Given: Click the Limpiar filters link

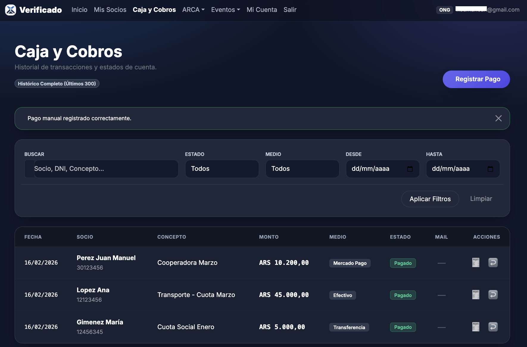Looking at the screenshot, I should pos(481,199).
